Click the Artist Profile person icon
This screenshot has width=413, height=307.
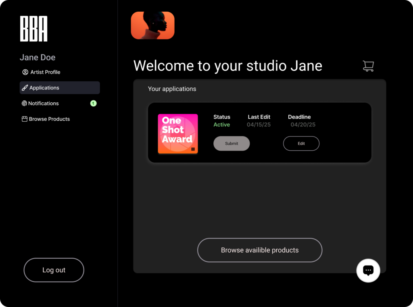pos(25,72)
